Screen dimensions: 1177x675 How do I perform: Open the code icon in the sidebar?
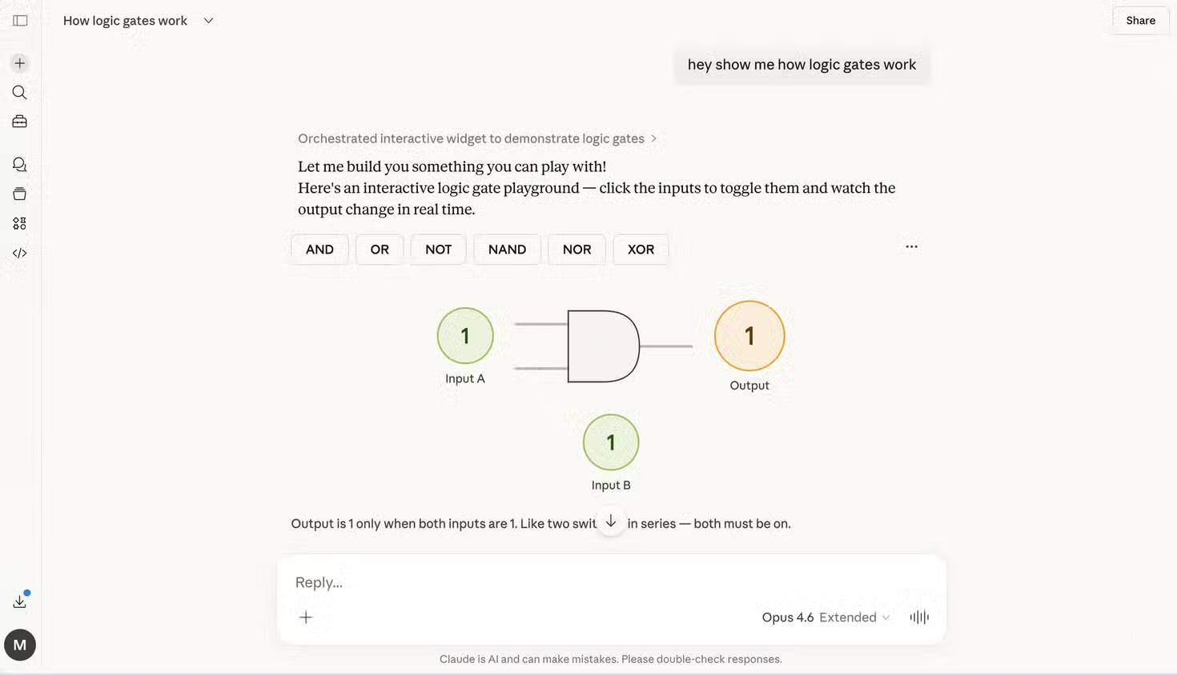click(x=19, y=252)
